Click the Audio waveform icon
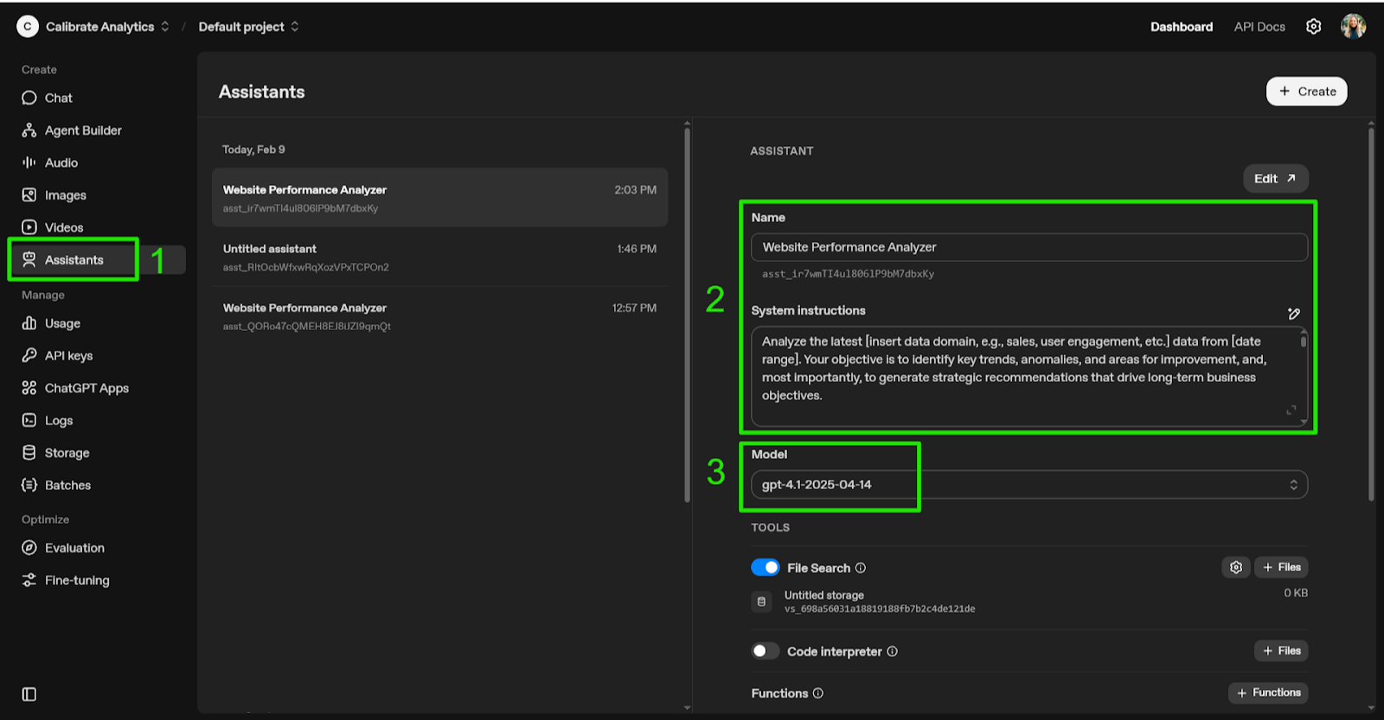1384x720 pixels. click(29, 162)
